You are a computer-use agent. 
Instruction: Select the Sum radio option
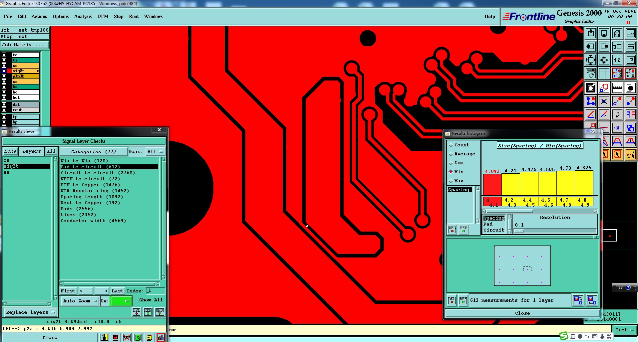(456, 163)
